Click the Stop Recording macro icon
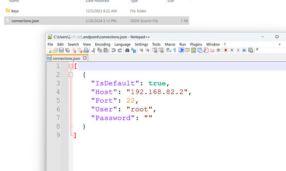Image resolution: width=286 pixels, height=171 pixels. pos(232,50)
